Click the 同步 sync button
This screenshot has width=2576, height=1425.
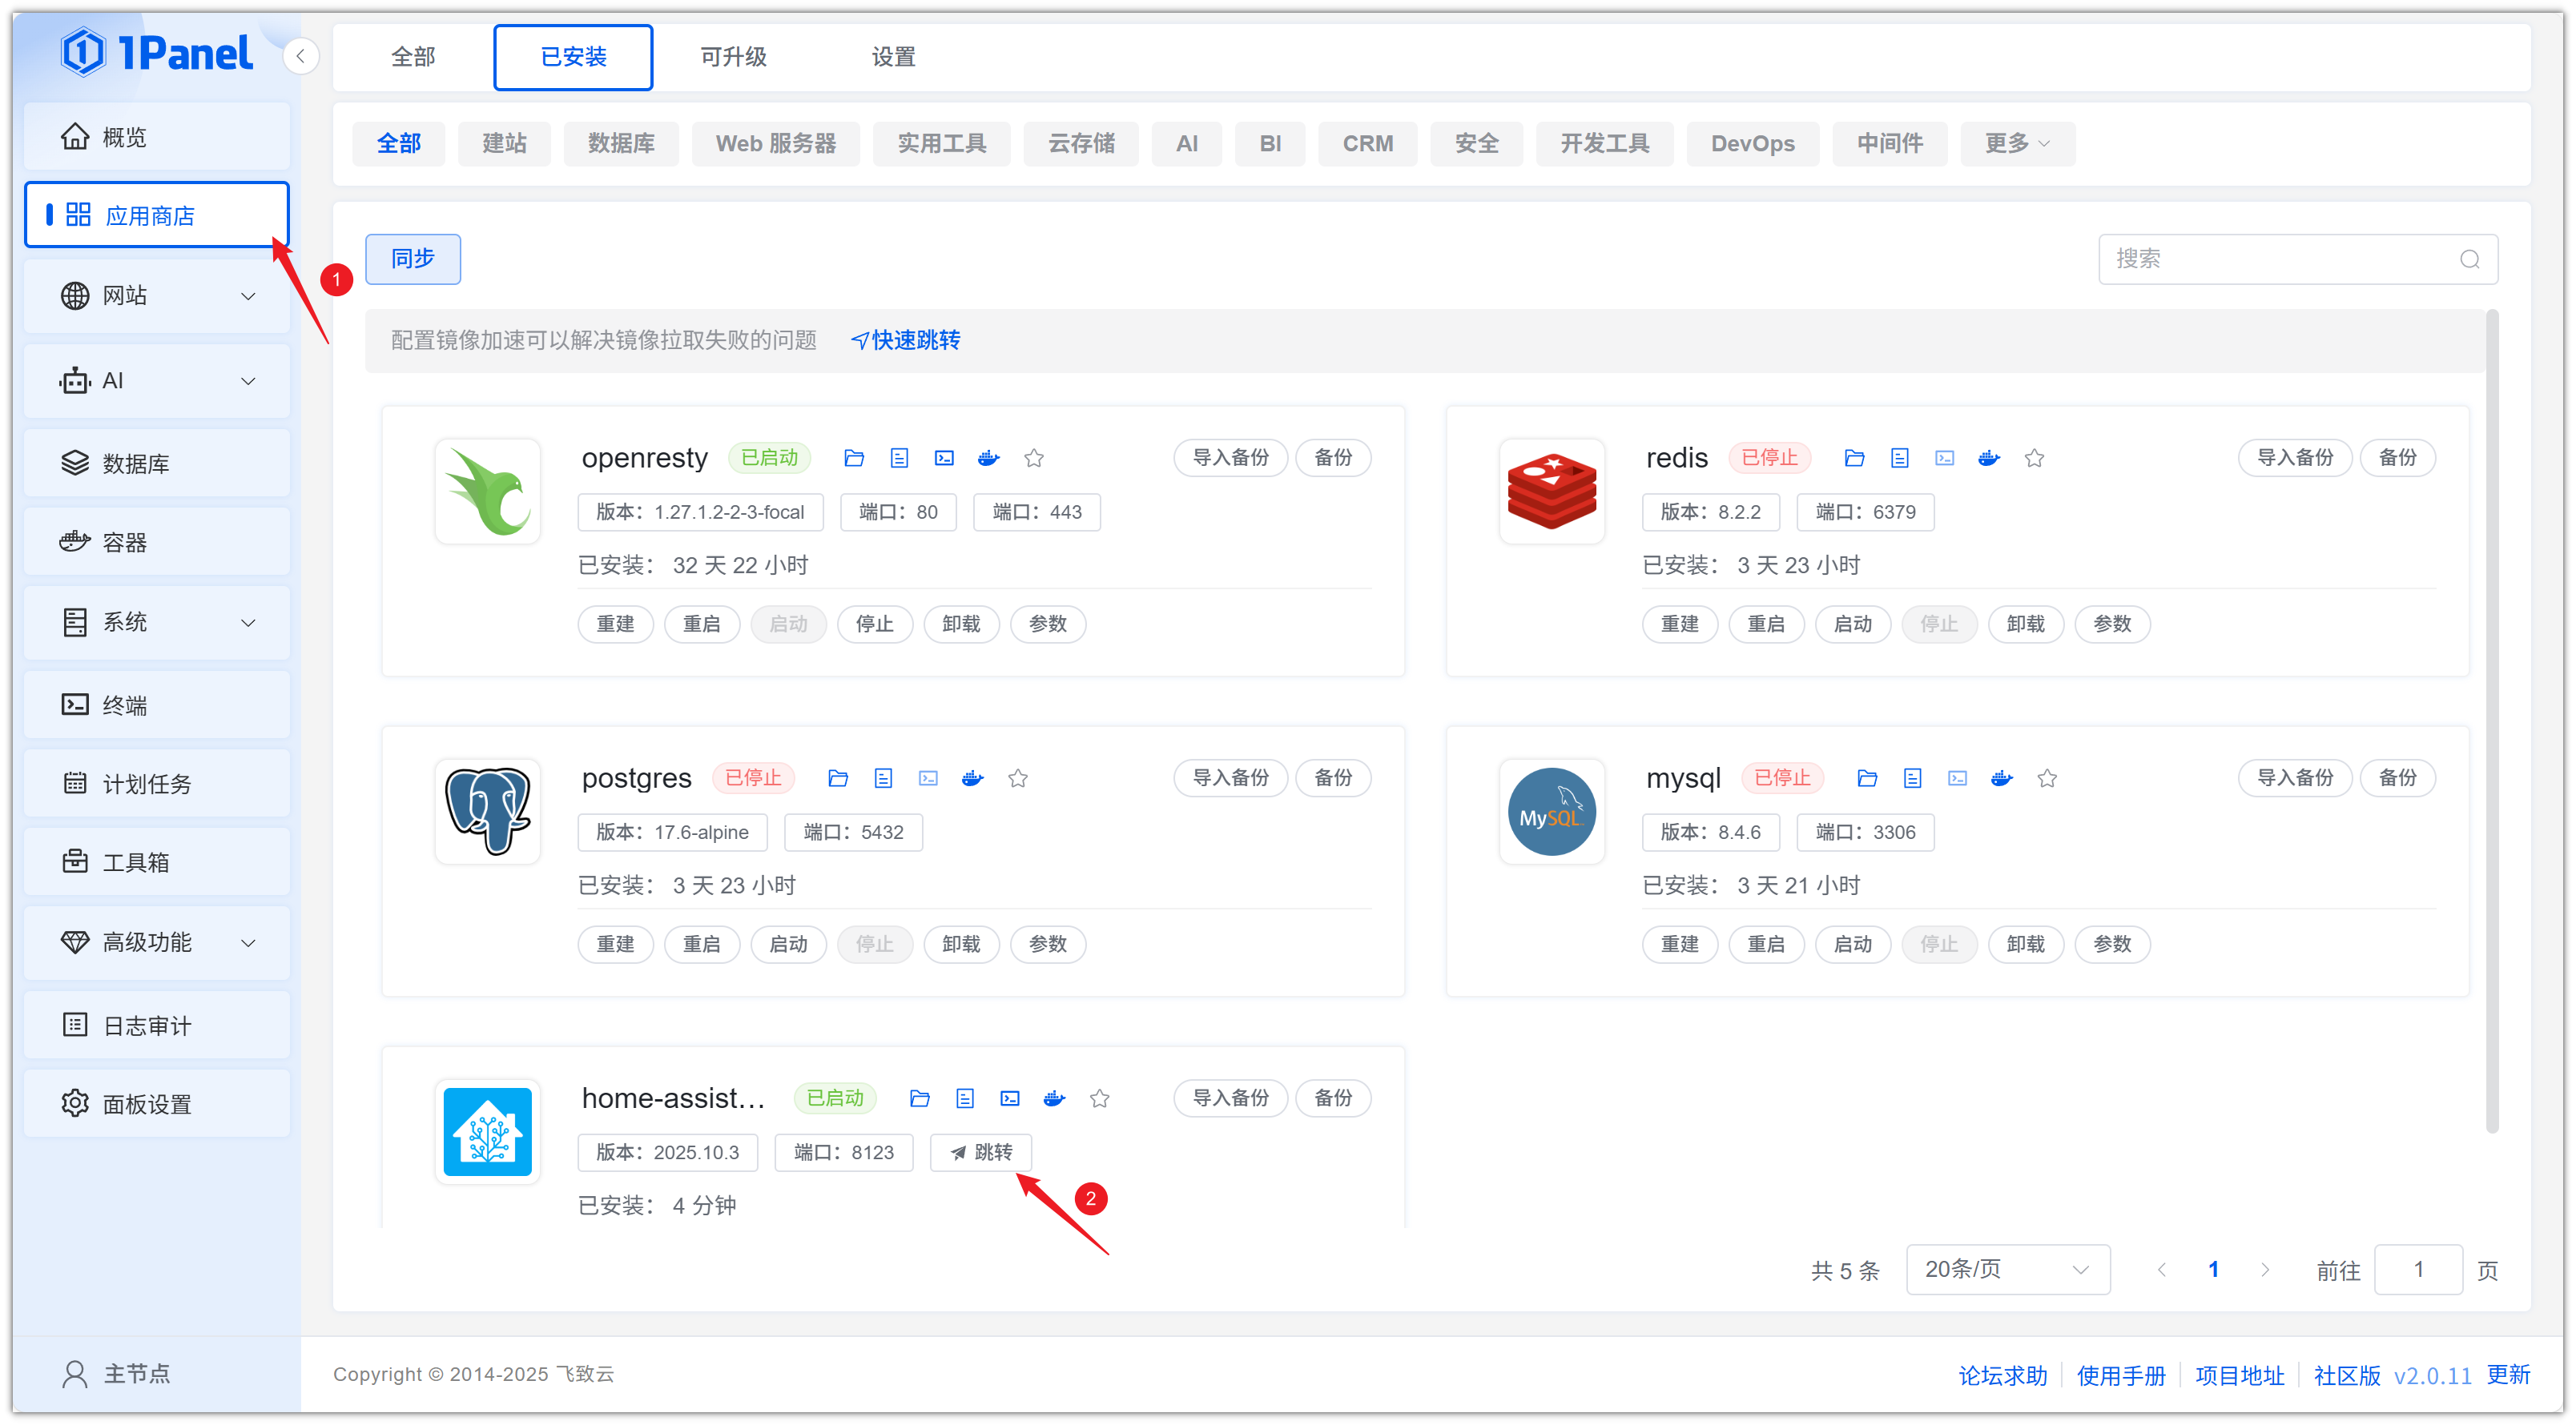coord(412,259)
